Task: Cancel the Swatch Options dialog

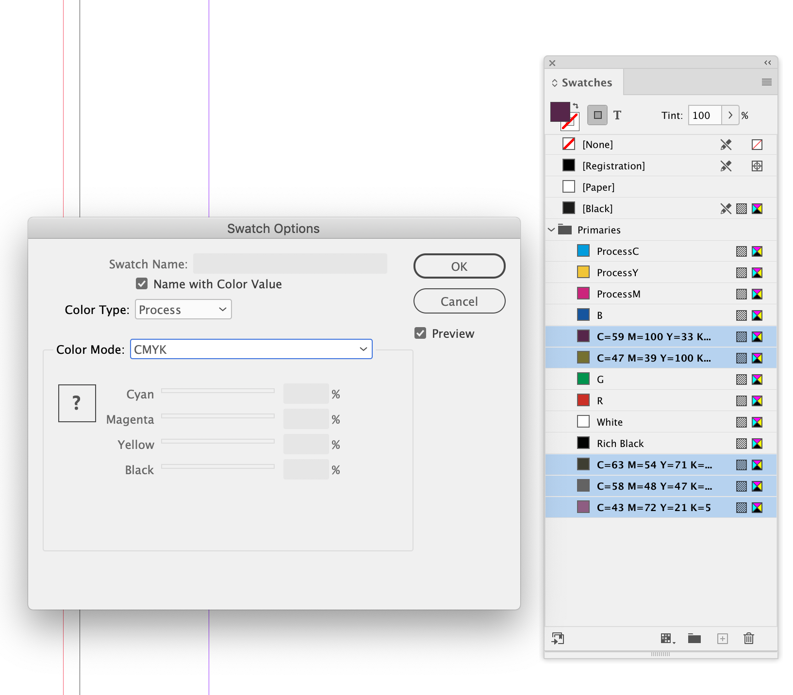Action: tap(459, 301)
